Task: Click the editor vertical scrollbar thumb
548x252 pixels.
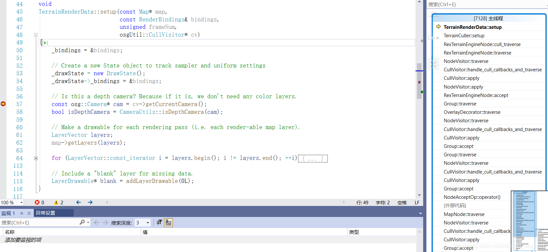Action: tap(419, 81)
